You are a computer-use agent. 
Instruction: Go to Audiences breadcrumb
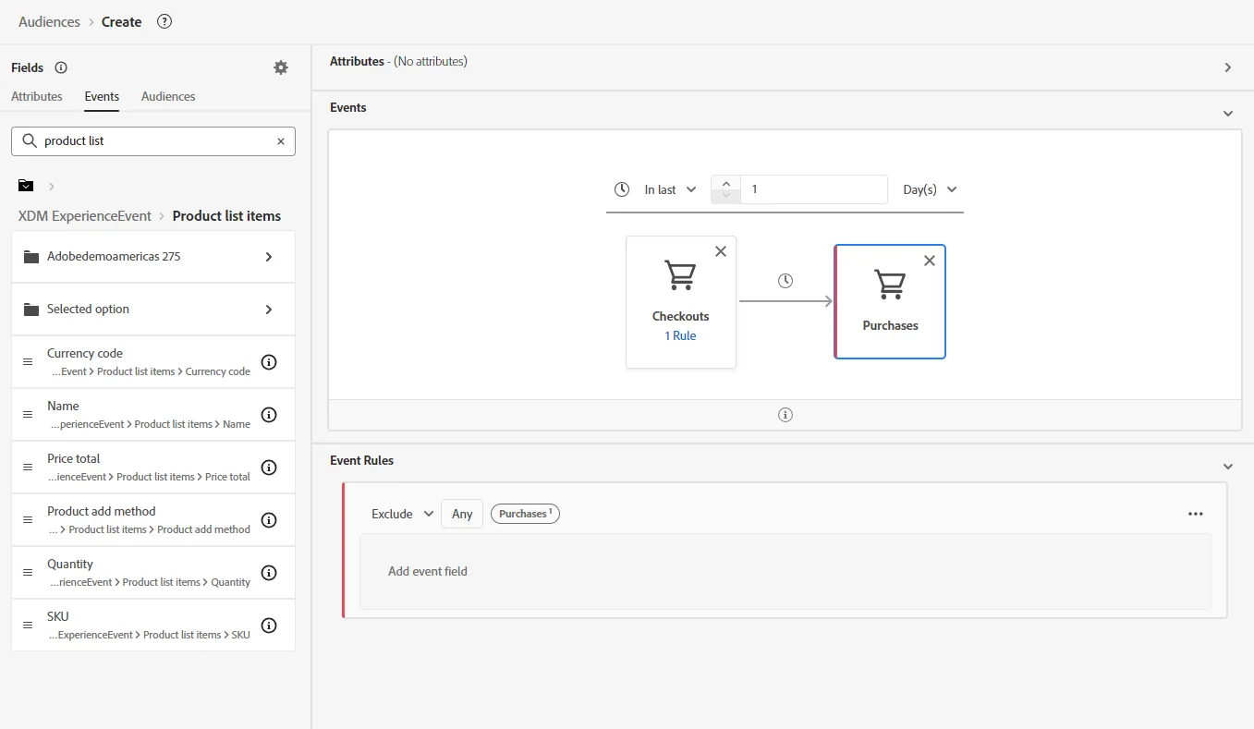tap(49, 21)
